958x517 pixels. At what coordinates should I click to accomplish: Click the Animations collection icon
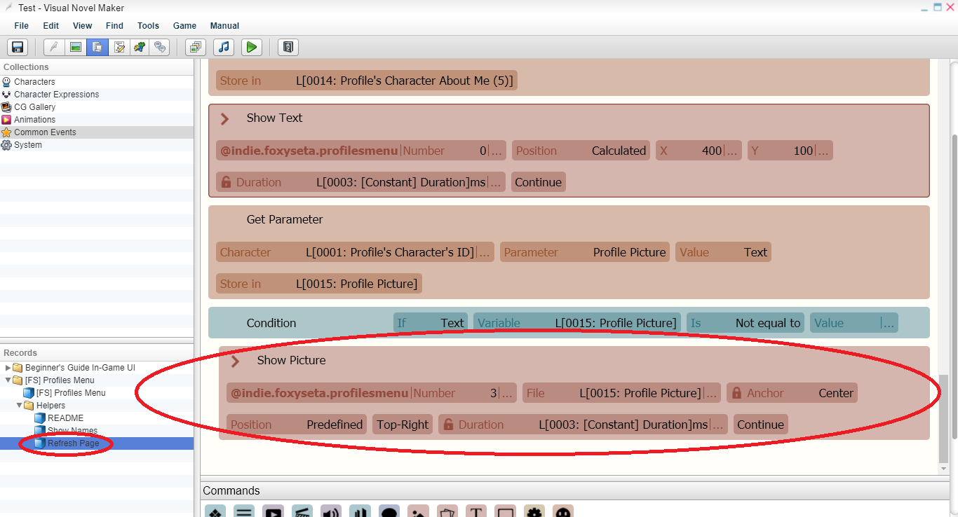tap(7, 120)
